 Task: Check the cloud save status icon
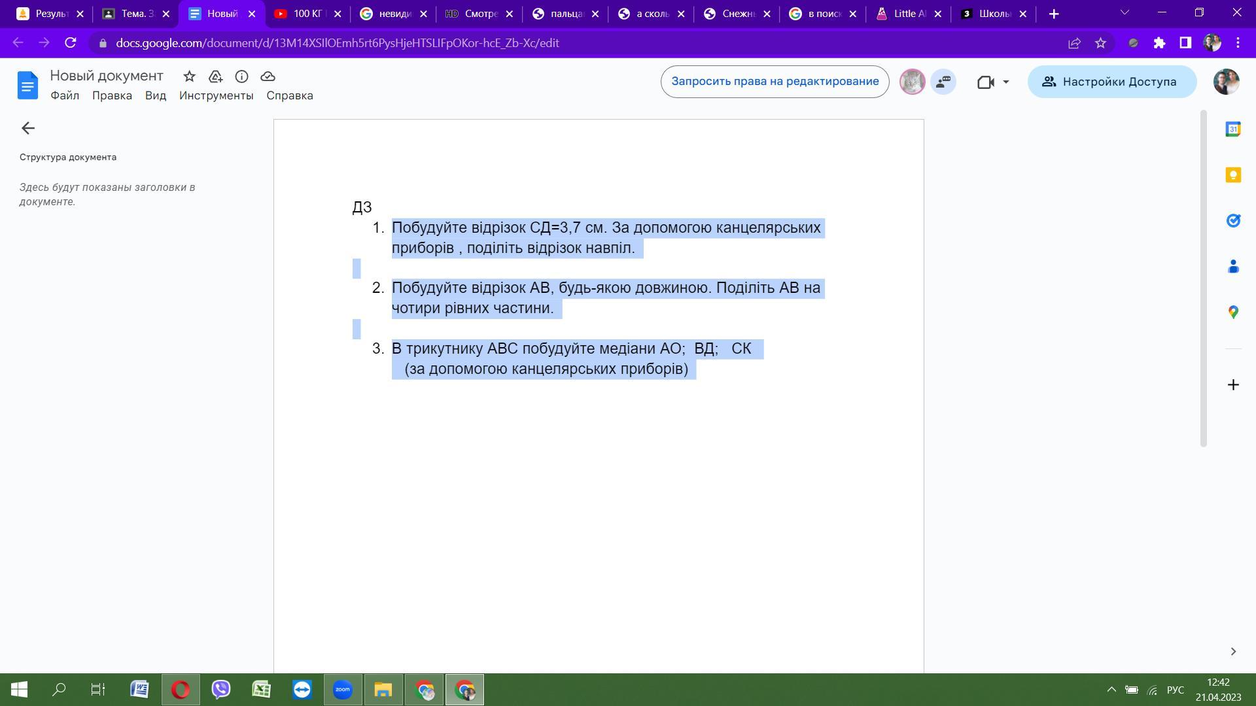pos(268,76)
